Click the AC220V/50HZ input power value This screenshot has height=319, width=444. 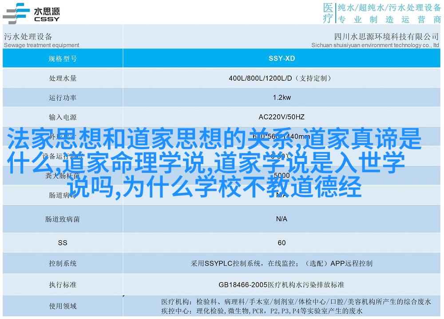click(281, 117)
